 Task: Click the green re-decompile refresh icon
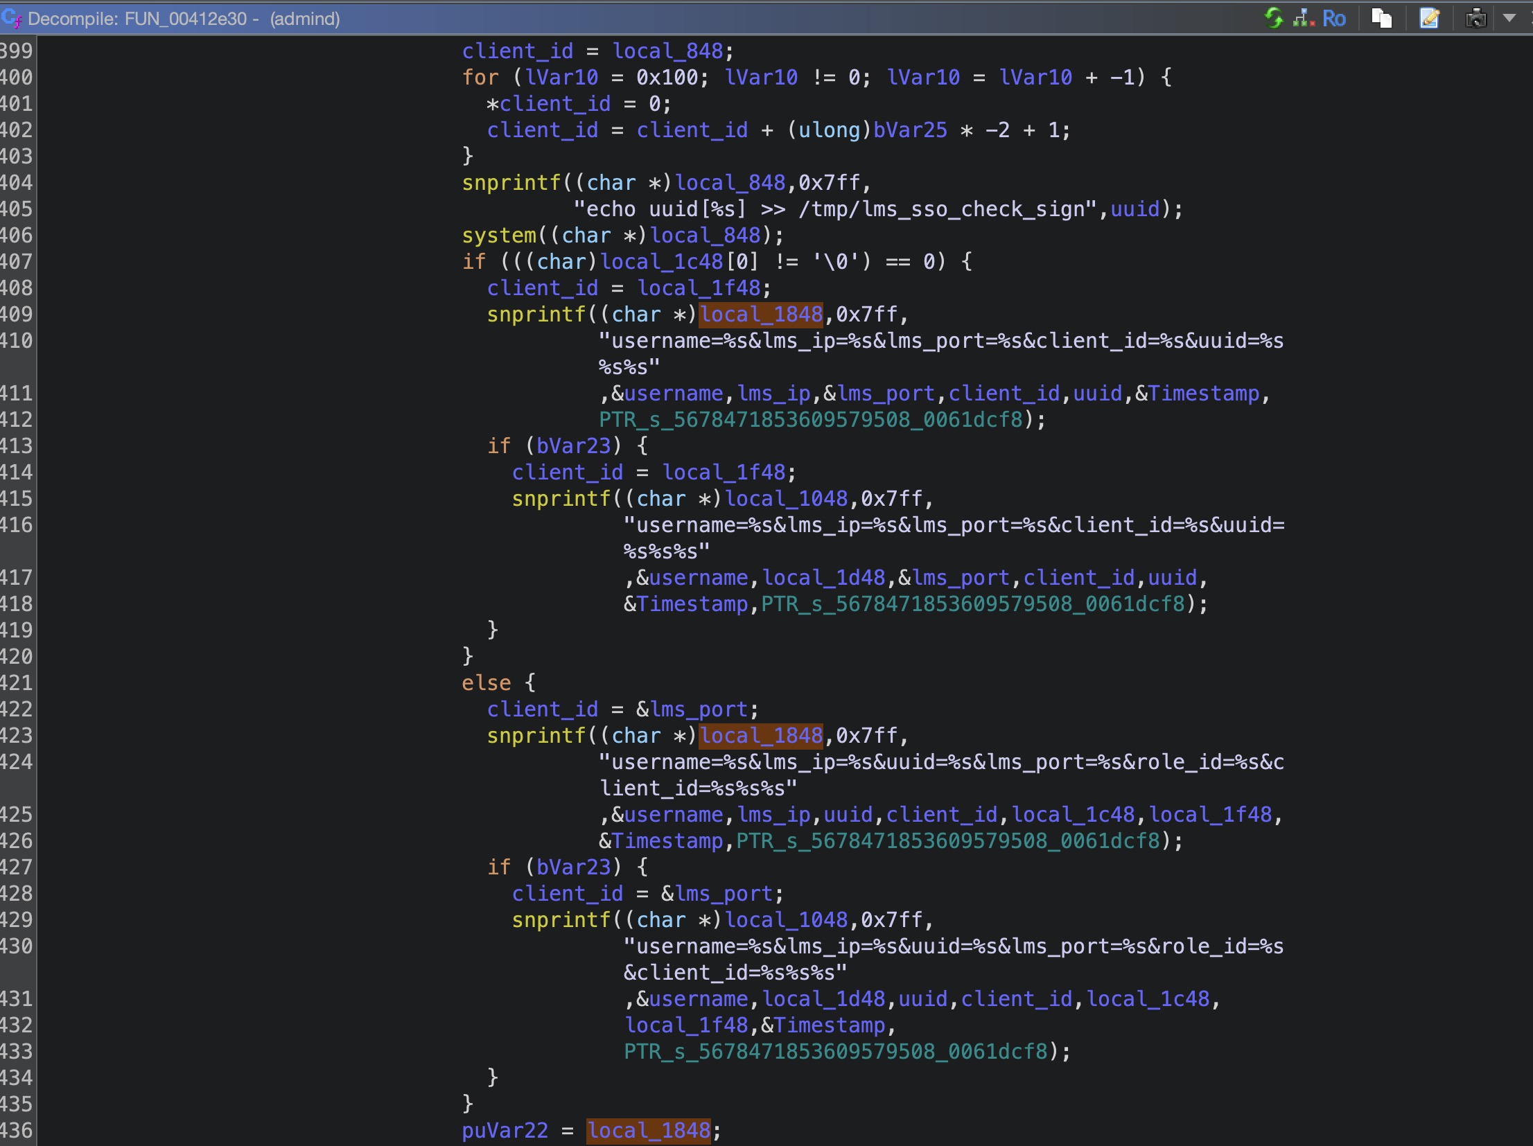[1273, 18]
